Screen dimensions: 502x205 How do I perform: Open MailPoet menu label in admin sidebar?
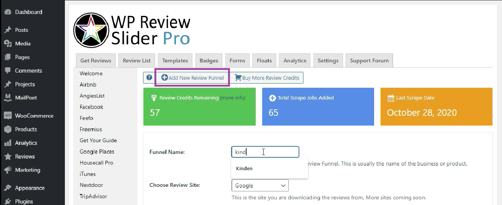pos(26,98)
